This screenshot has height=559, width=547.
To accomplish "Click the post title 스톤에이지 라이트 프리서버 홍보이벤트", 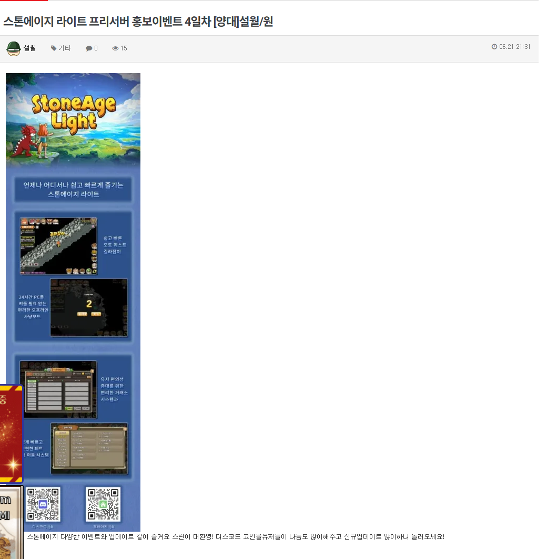I will (x=138, y=22).
